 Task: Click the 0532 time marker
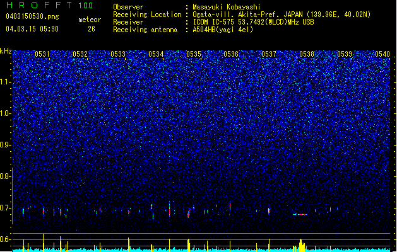pos(80,54)
